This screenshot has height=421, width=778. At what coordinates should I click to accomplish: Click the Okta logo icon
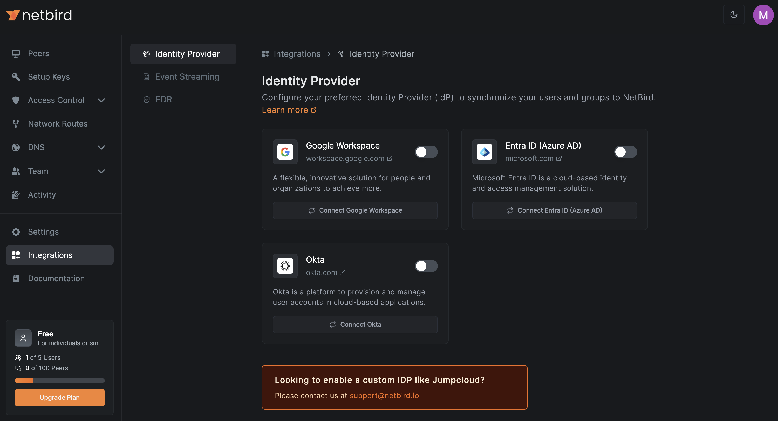coord(285,266)
